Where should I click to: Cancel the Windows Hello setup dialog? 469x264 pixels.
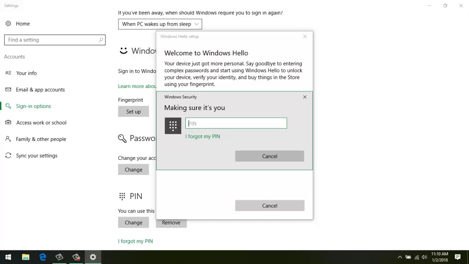pyautogui.click(x=270, y=206)
